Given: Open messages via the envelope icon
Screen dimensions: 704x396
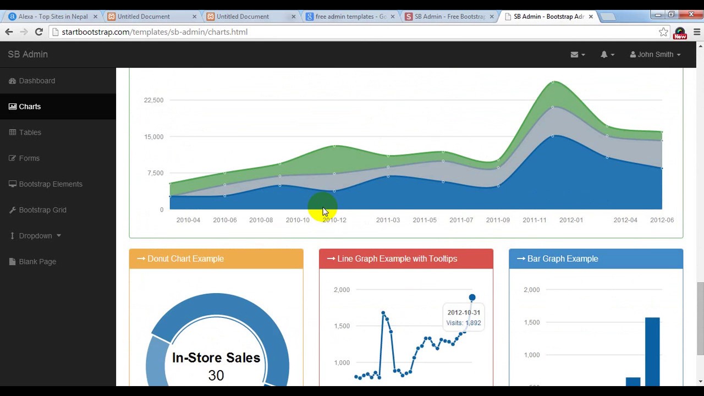Looking at the screenshot, I should point(574,54).
